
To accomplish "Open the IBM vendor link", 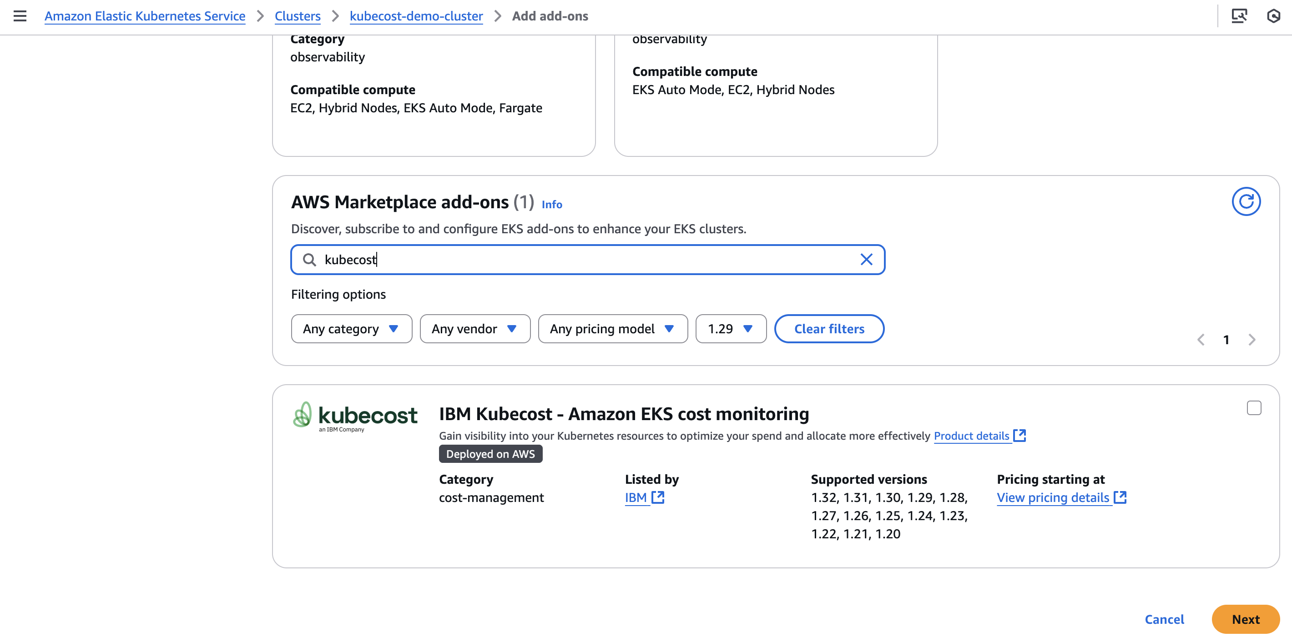I will pyautogui.click(x=636, y=497).
